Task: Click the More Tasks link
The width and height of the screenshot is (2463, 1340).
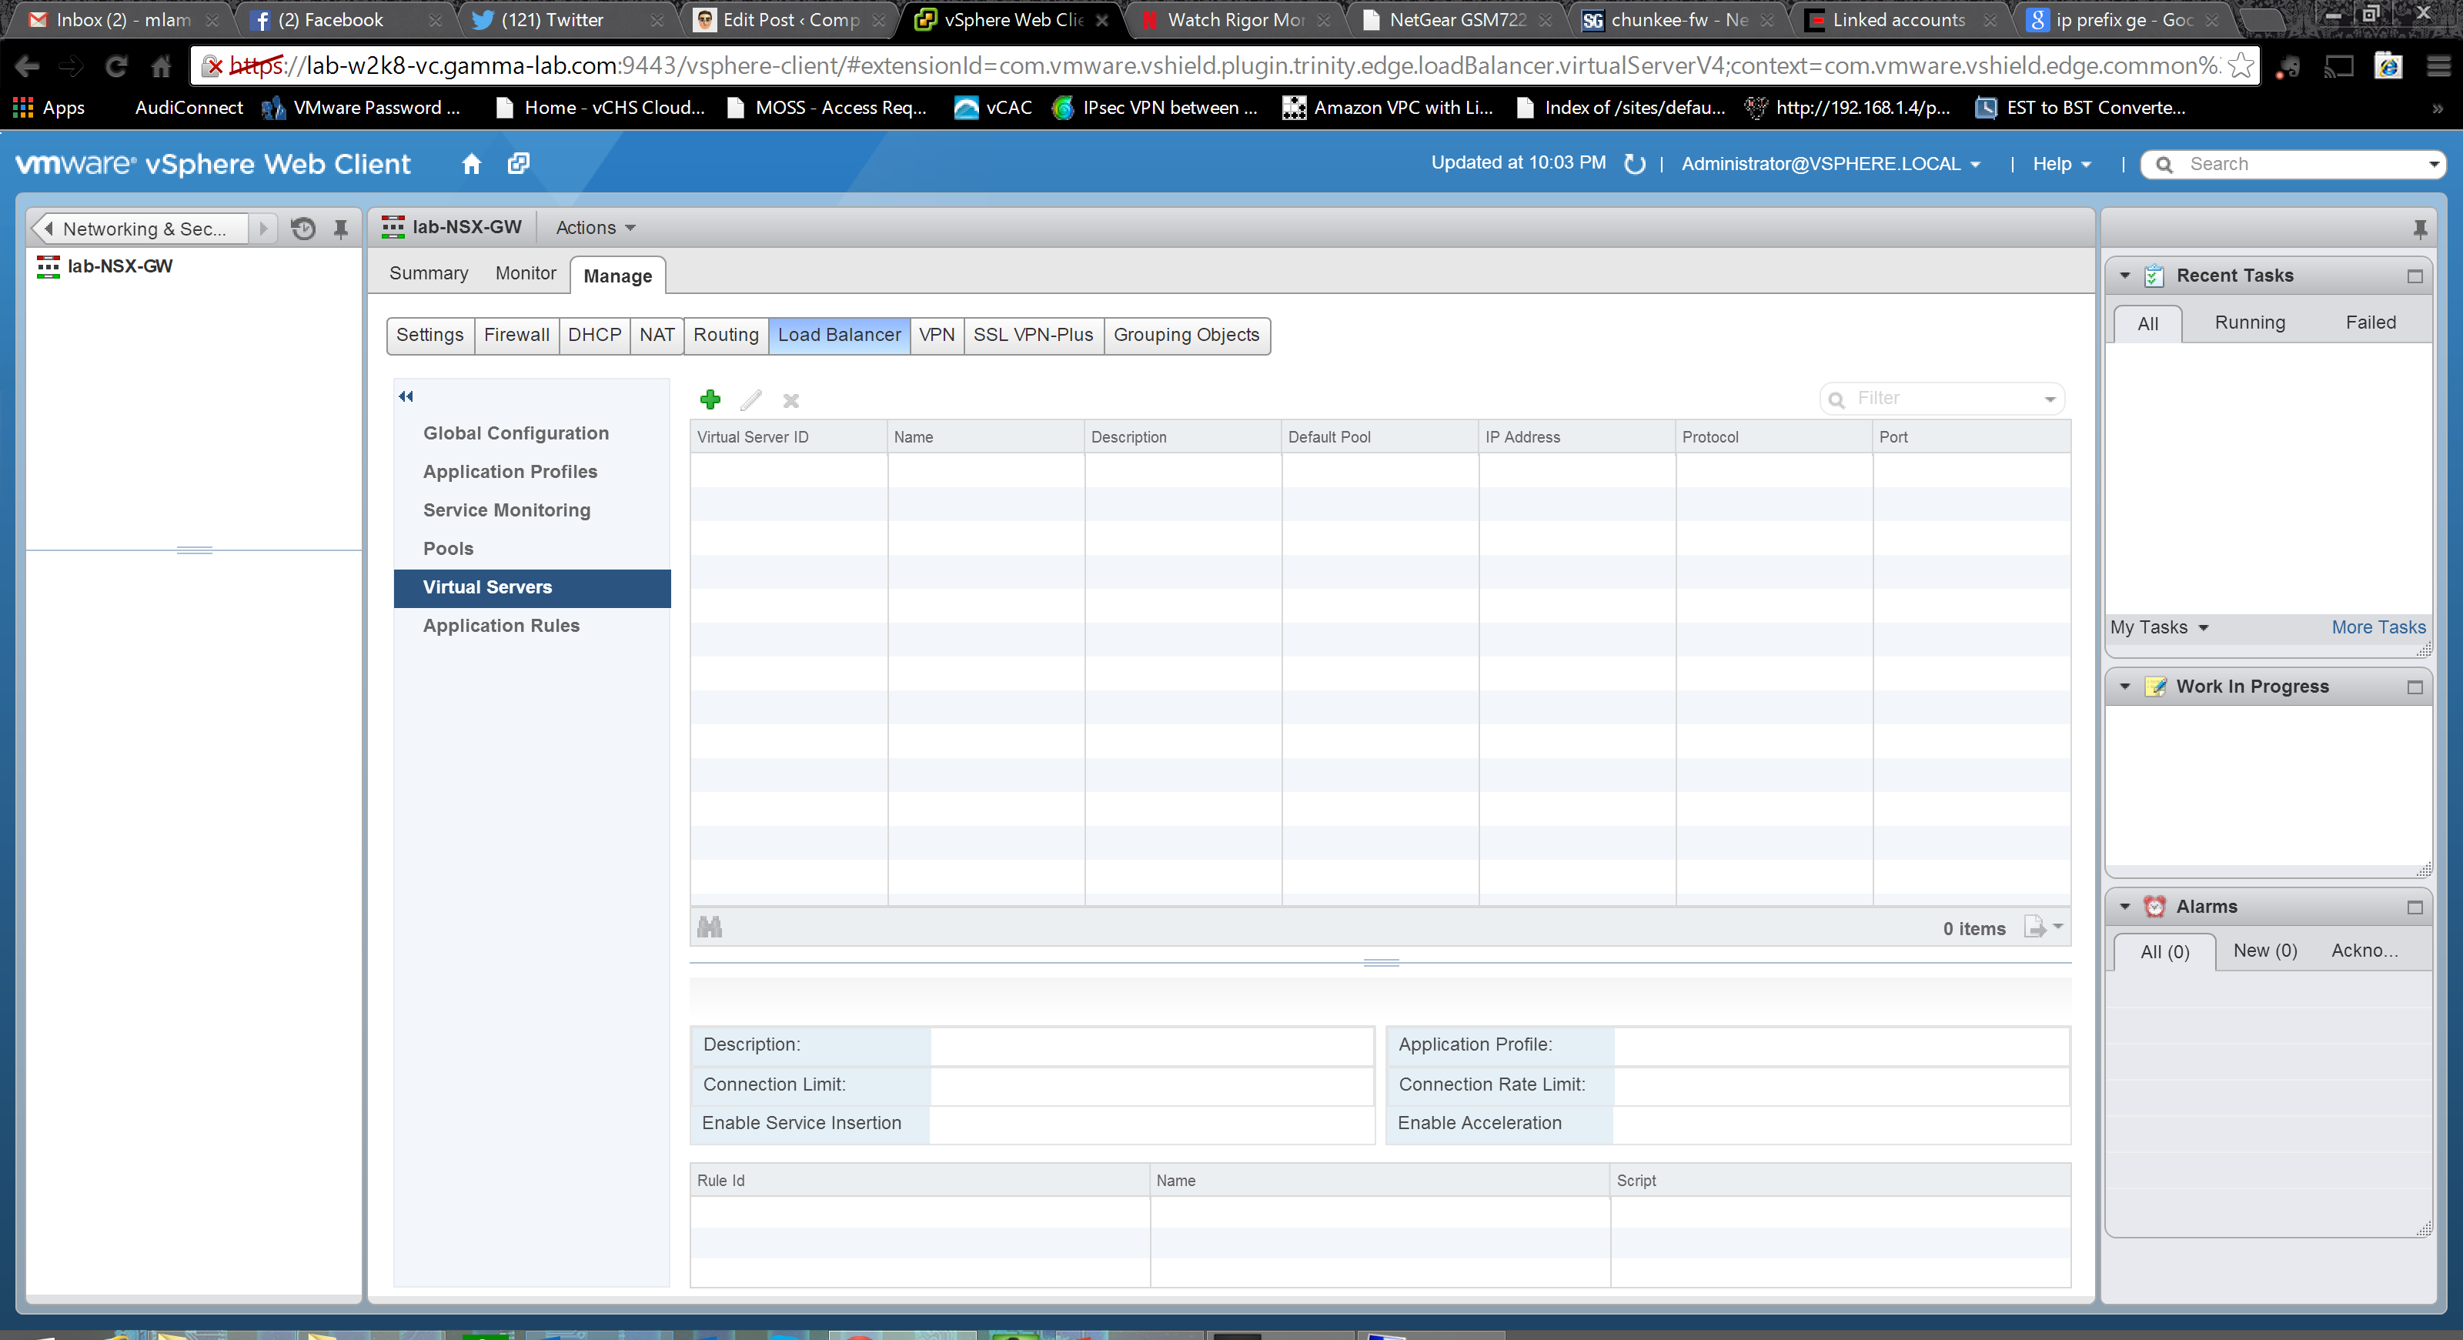Action: (x=2378, y=628)
